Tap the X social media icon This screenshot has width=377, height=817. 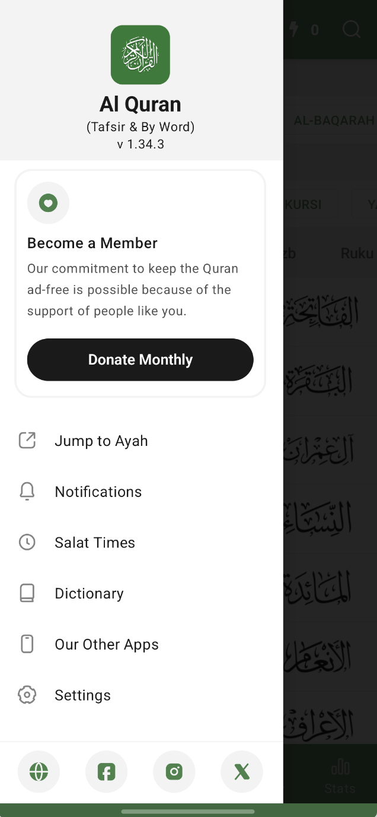tap(242, 772)
